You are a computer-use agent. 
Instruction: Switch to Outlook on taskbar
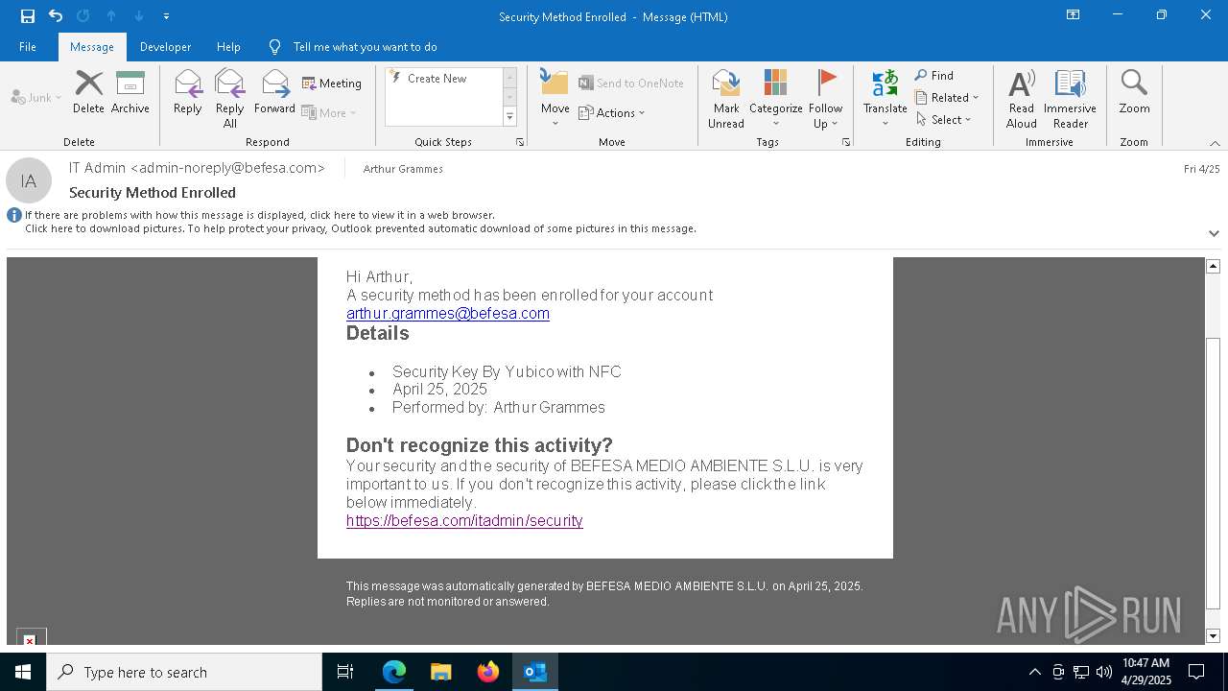click(534, 672)
